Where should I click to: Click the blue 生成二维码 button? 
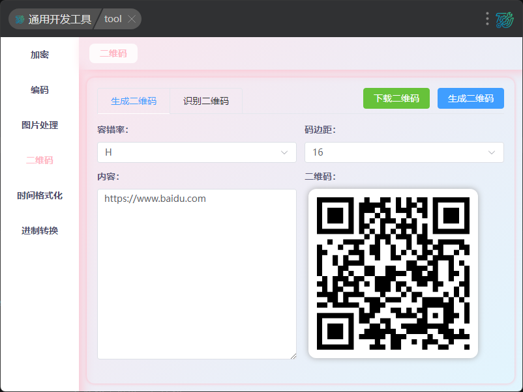tap(471, 98)
